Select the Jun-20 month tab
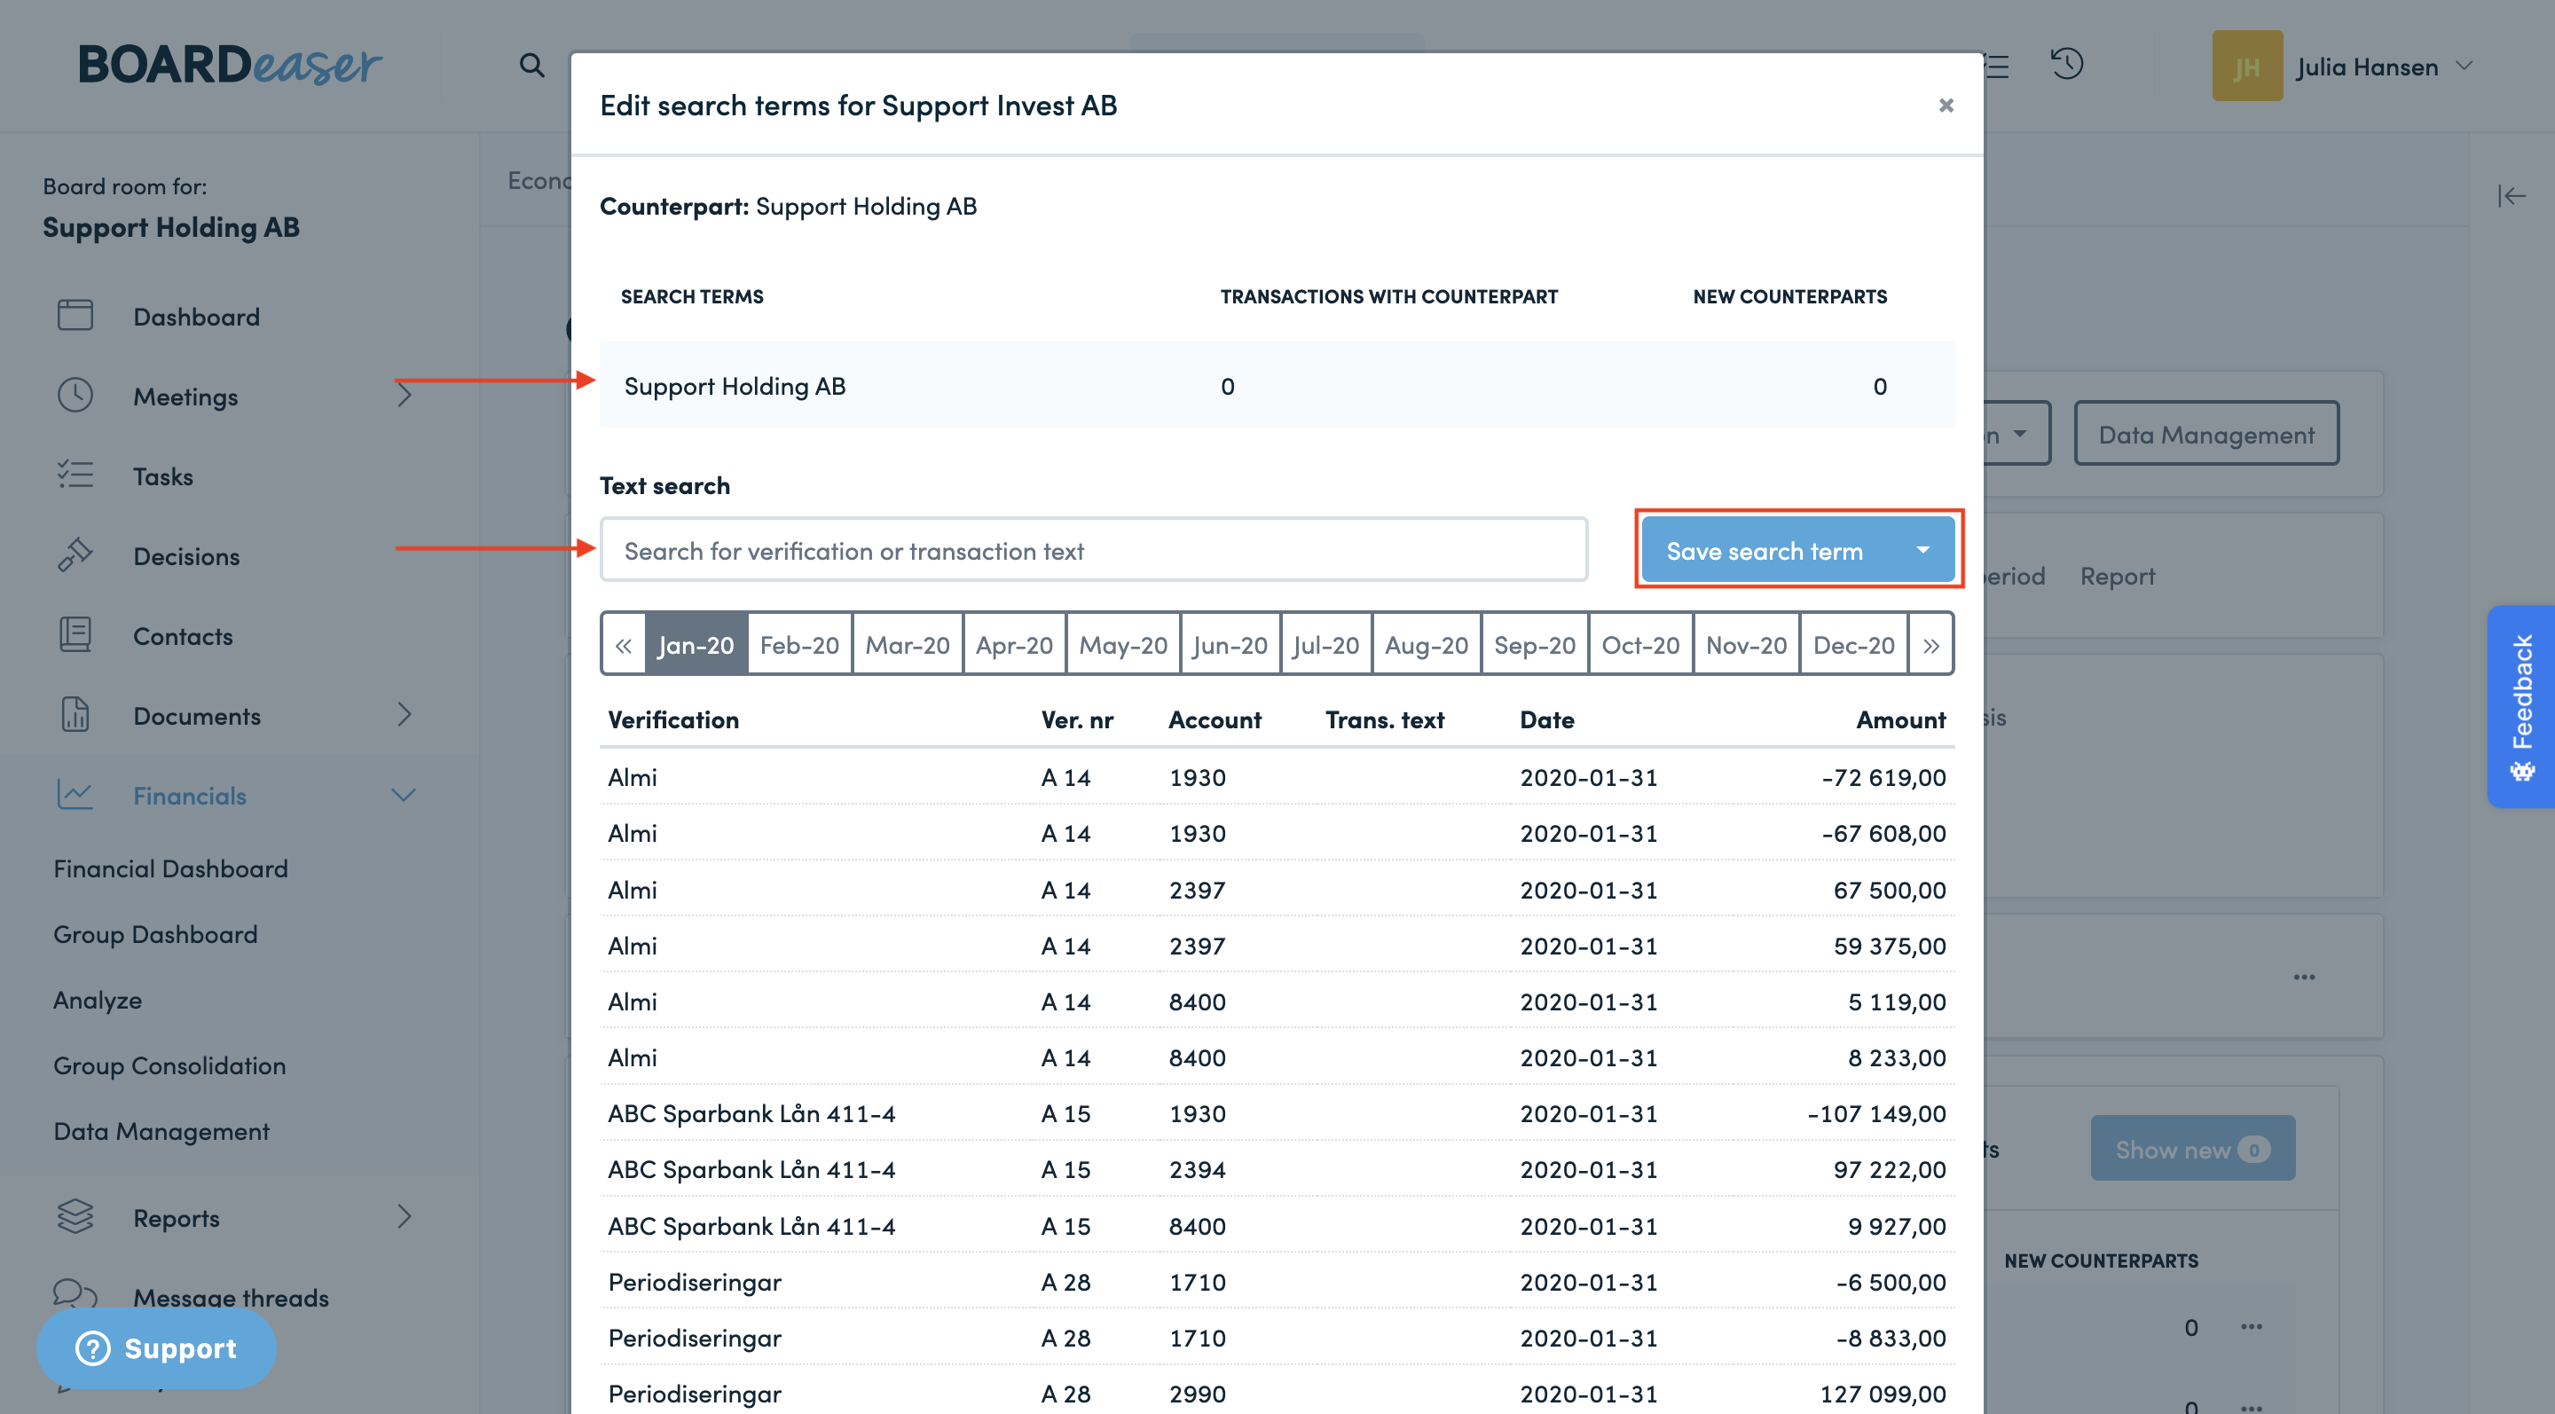 click(1230, 646)
